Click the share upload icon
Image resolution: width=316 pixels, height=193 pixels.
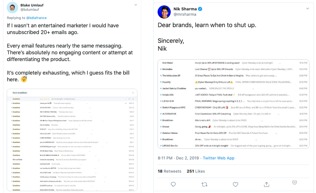[x=266, y=184]
